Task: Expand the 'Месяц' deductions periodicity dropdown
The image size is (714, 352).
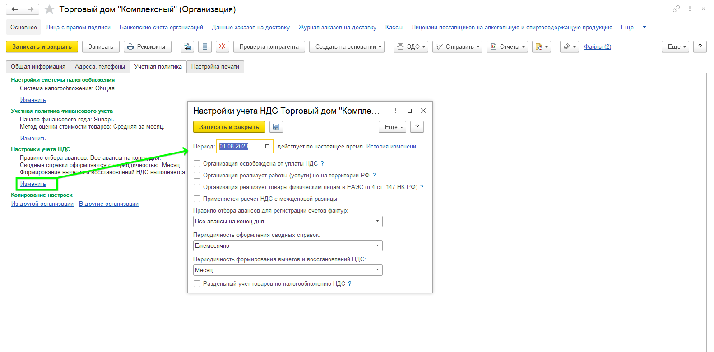Action: point(378,270)
